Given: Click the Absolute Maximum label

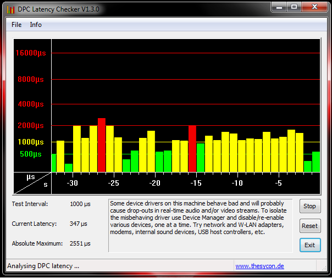Looking at the screenshot, I should [37, 243].
